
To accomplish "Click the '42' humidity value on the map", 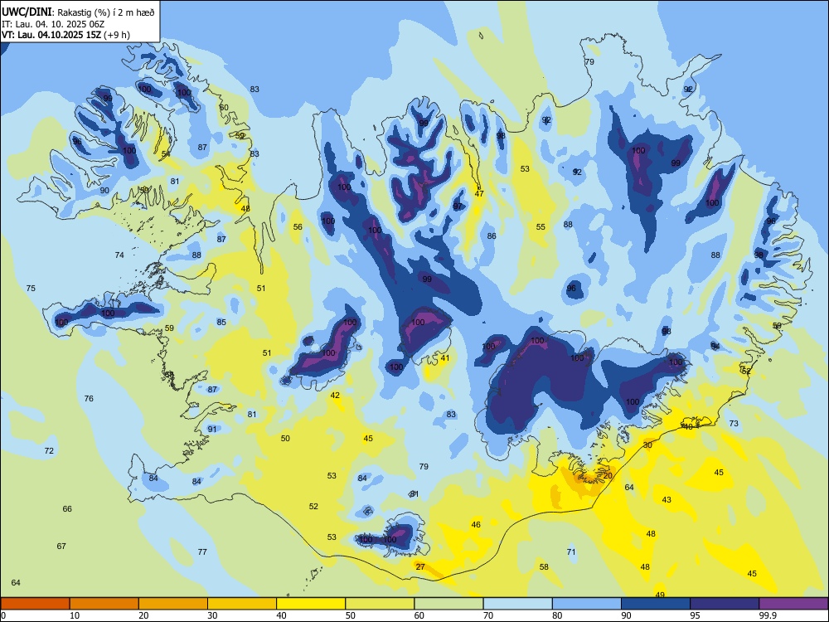I will pyautogui.click(x=335, y=395).
